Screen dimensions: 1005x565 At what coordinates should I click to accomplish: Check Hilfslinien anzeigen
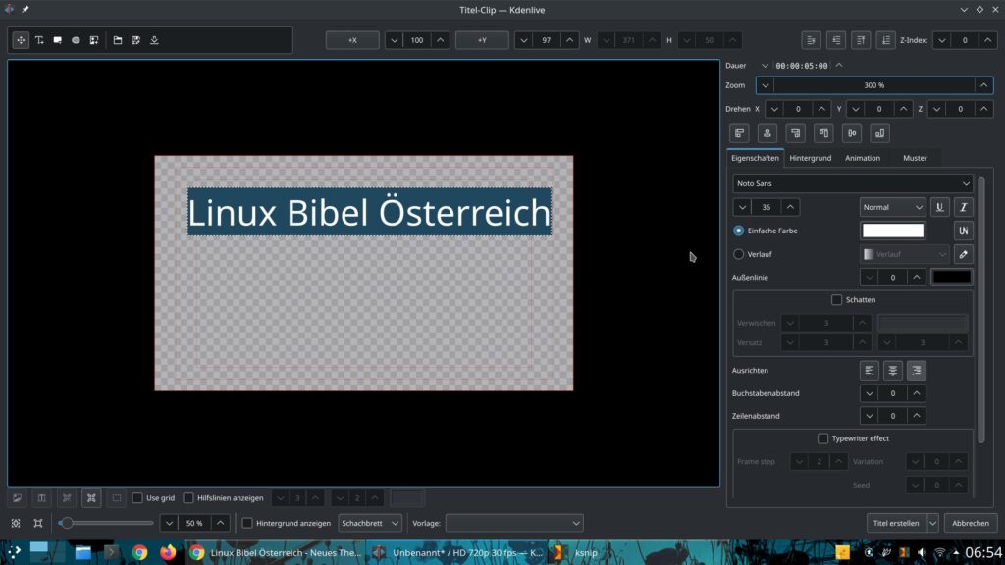coord(188,497)
